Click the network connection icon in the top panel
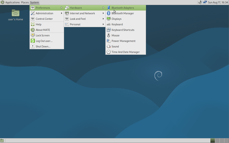This screenshot has height=143, width=229. click(205, 2)
